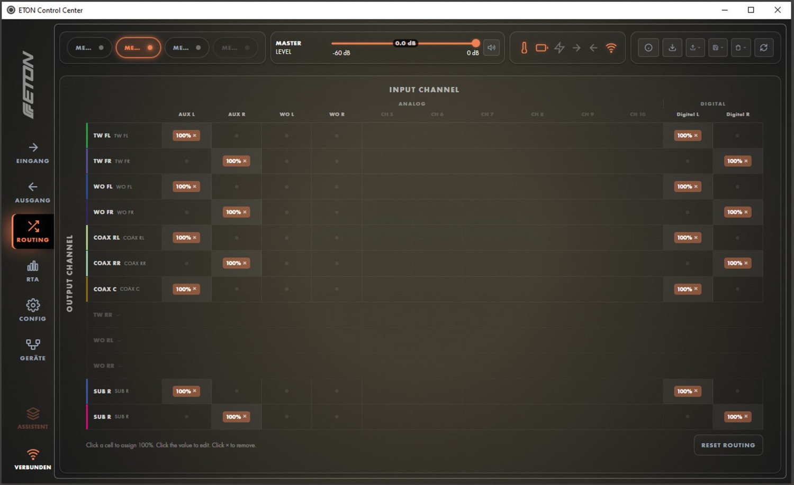Click the COAX C output channel label
The image size is (794, 485).
(x=105, y=289)
